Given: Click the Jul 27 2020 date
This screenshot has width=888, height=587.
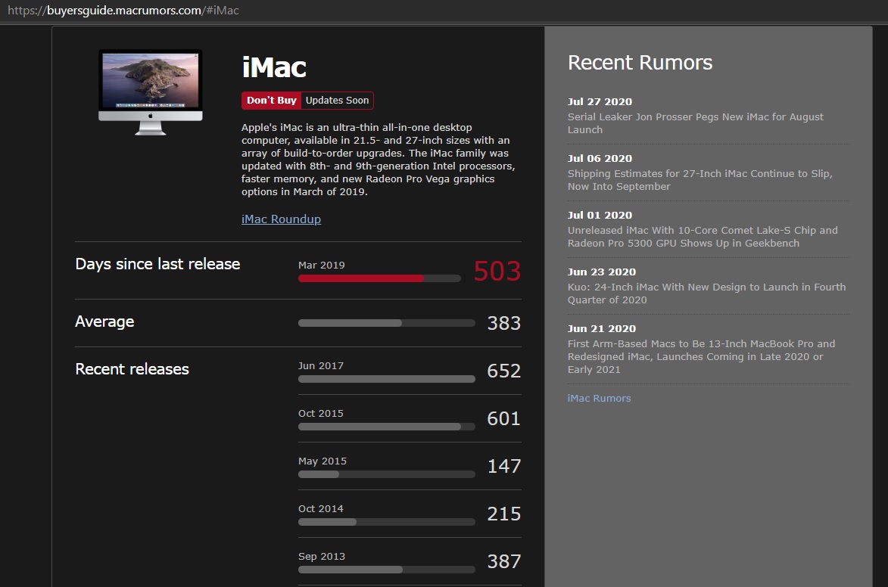Looking at the screenshot, I should pyautogui.click(x=600, y=102).
